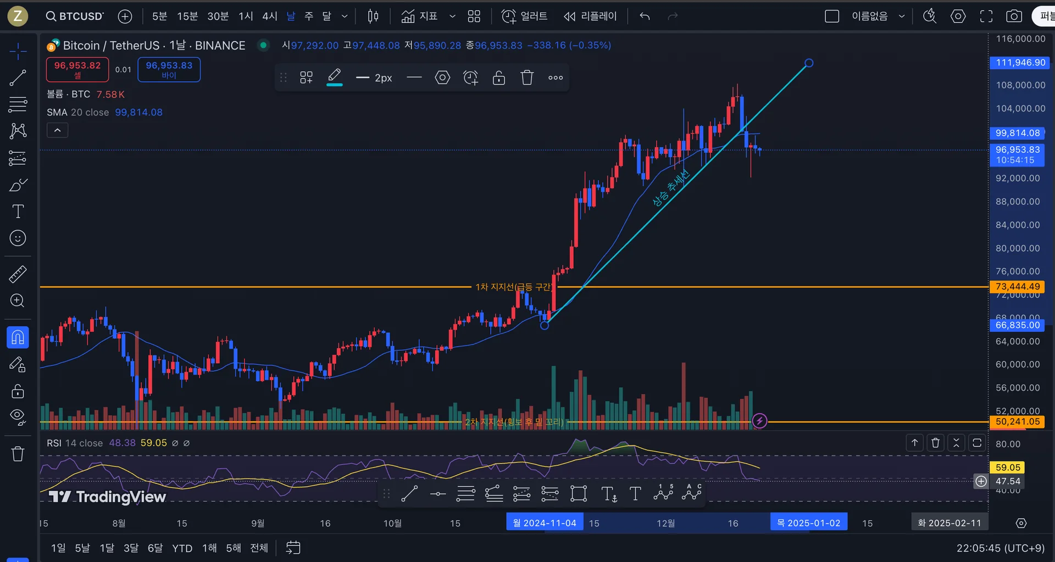Screen dimensions: 1055x562
Task: Click the BTCUSD symbol search field
Action: coord(75,16)
